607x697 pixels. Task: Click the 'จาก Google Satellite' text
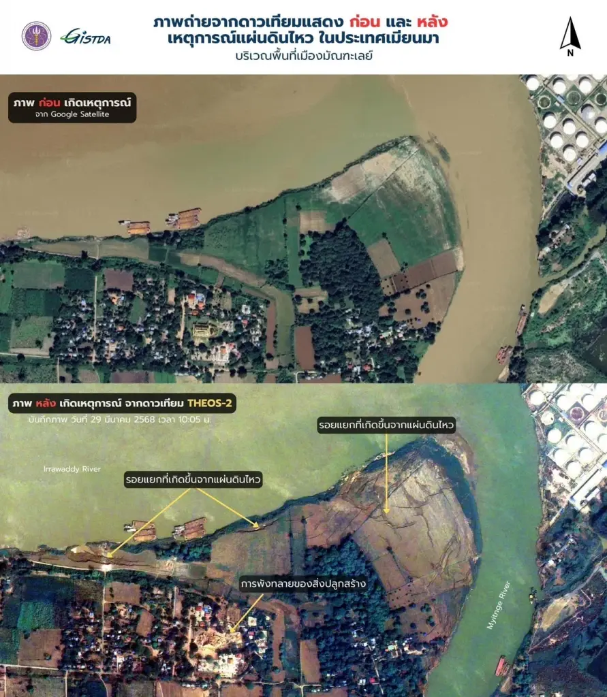point(72,114)
